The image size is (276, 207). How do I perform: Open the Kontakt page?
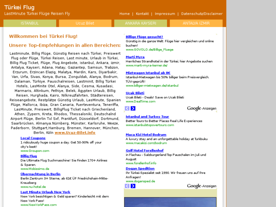coord(142,14)
